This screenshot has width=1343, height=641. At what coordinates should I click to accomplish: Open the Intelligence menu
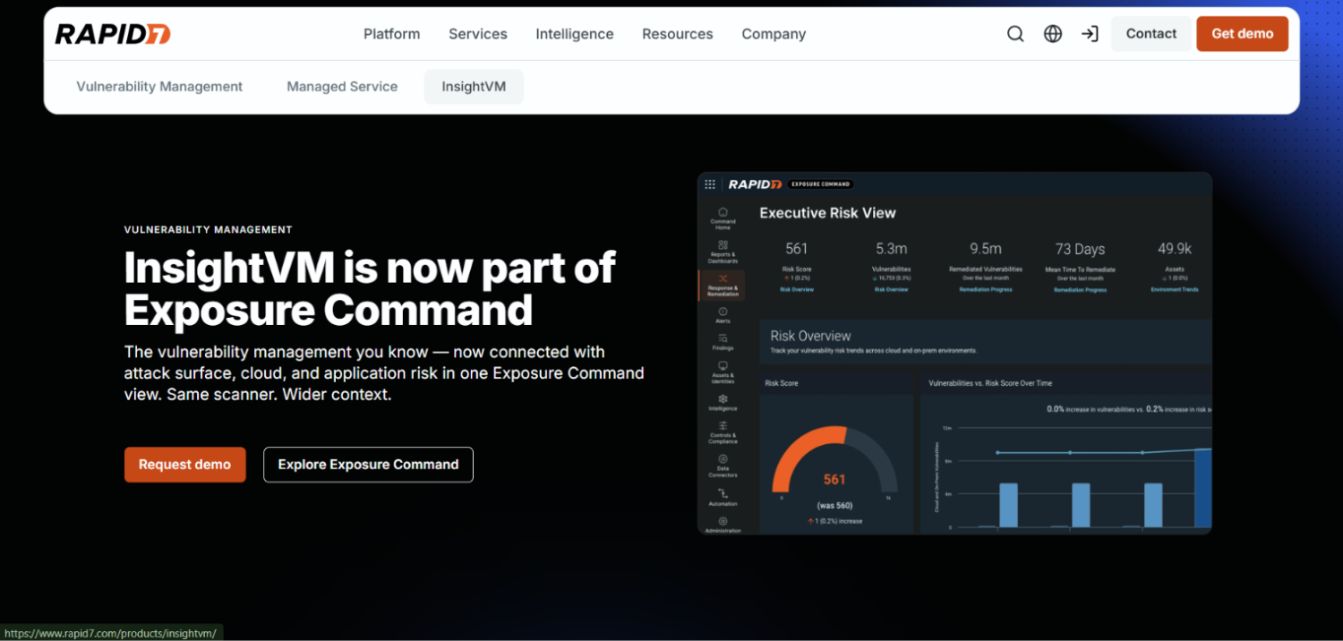(x=575, y=34)
